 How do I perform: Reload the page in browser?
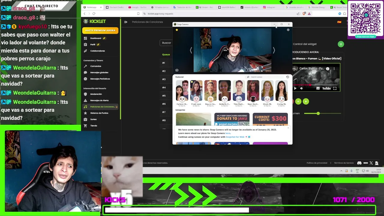coord(94,13)
